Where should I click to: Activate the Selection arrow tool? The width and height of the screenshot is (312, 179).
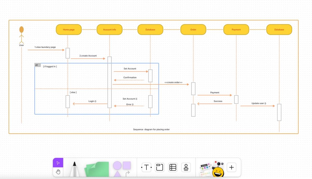coord(58,163)
